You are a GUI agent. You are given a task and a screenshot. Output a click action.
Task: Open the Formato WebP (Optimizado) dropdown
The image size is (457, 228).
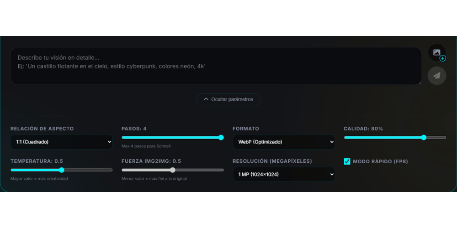coord(284,142)
